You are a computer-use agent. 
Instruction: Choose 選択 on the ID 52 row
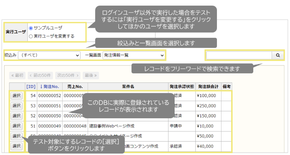[x=16, y=116]
